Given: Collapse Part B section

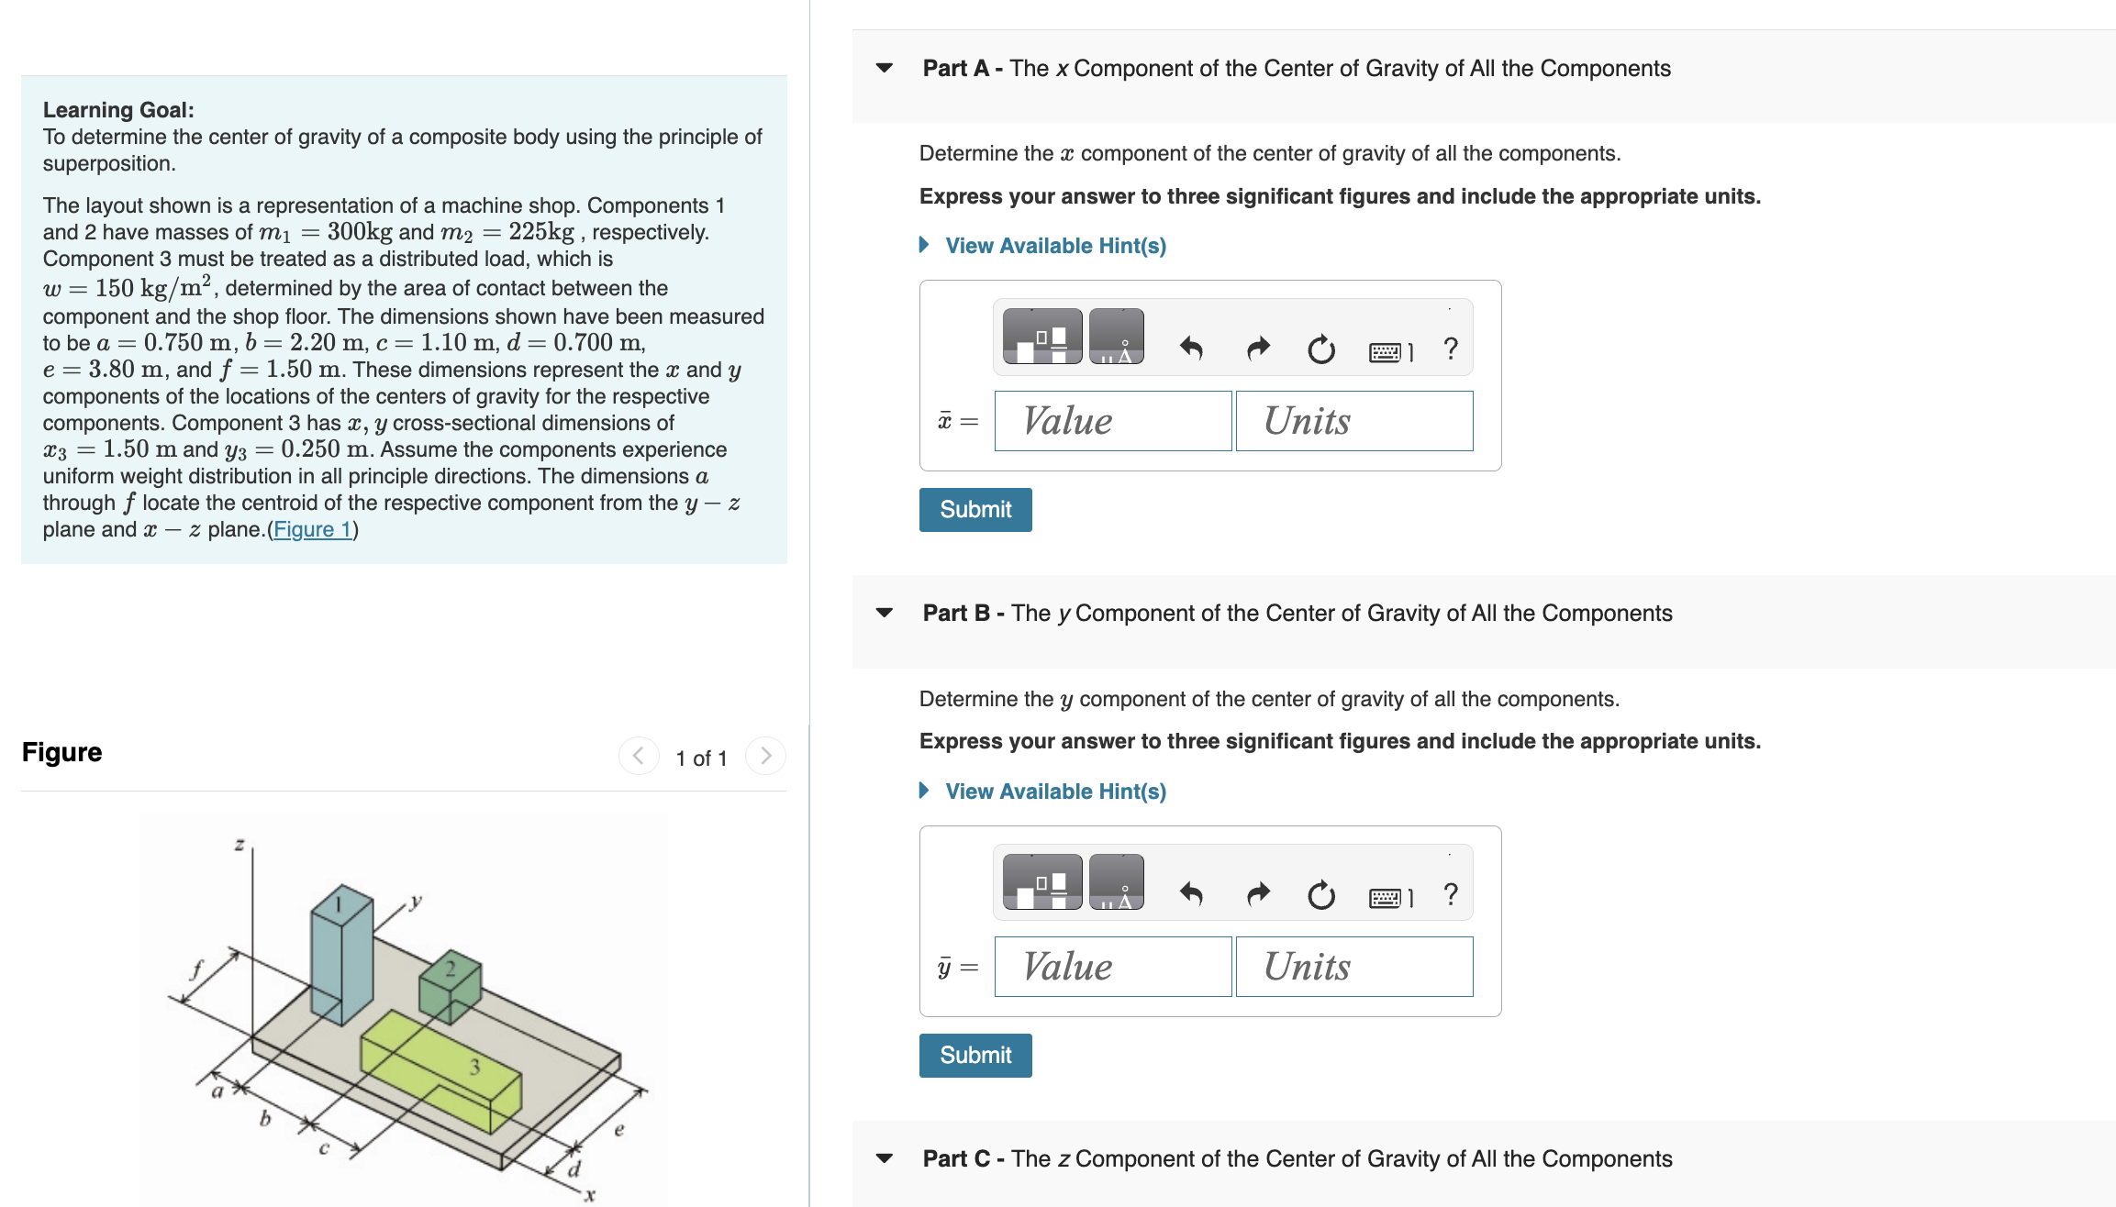Looking at the screenshot, I should point(884,613).
